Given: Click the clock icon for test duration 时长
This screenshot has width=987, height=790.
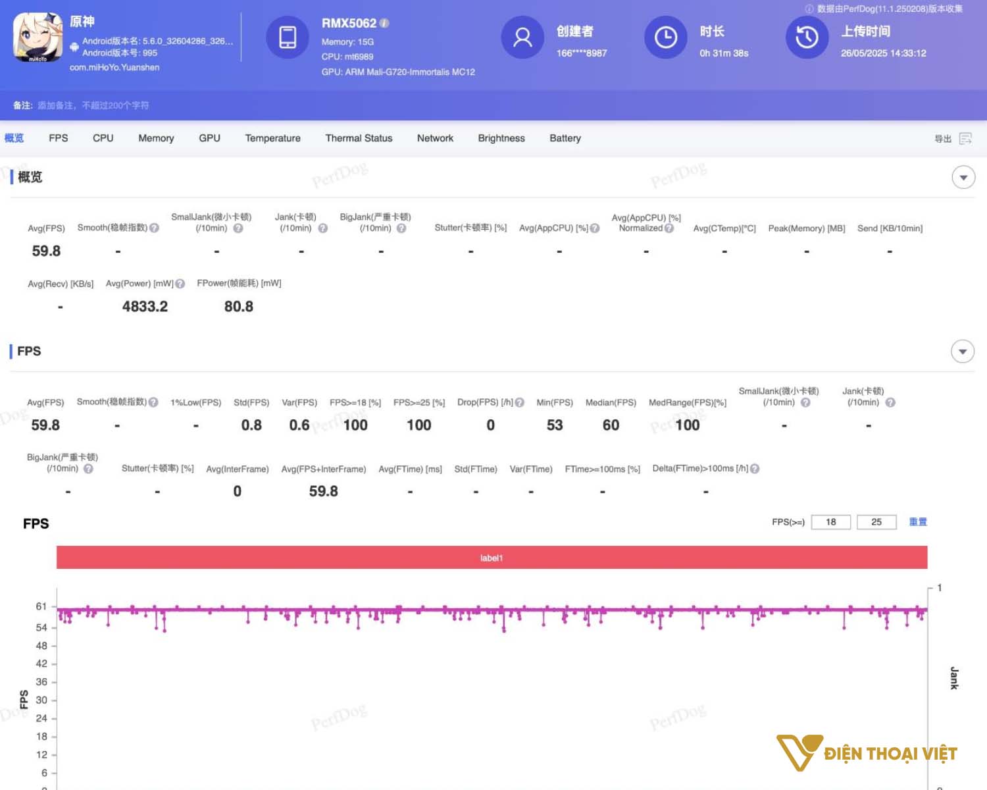Looking at the screenshot, I should 665,38.
